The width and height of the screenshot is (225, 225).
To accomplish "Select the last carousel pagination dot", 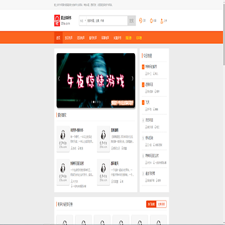I will pos(100,102).
